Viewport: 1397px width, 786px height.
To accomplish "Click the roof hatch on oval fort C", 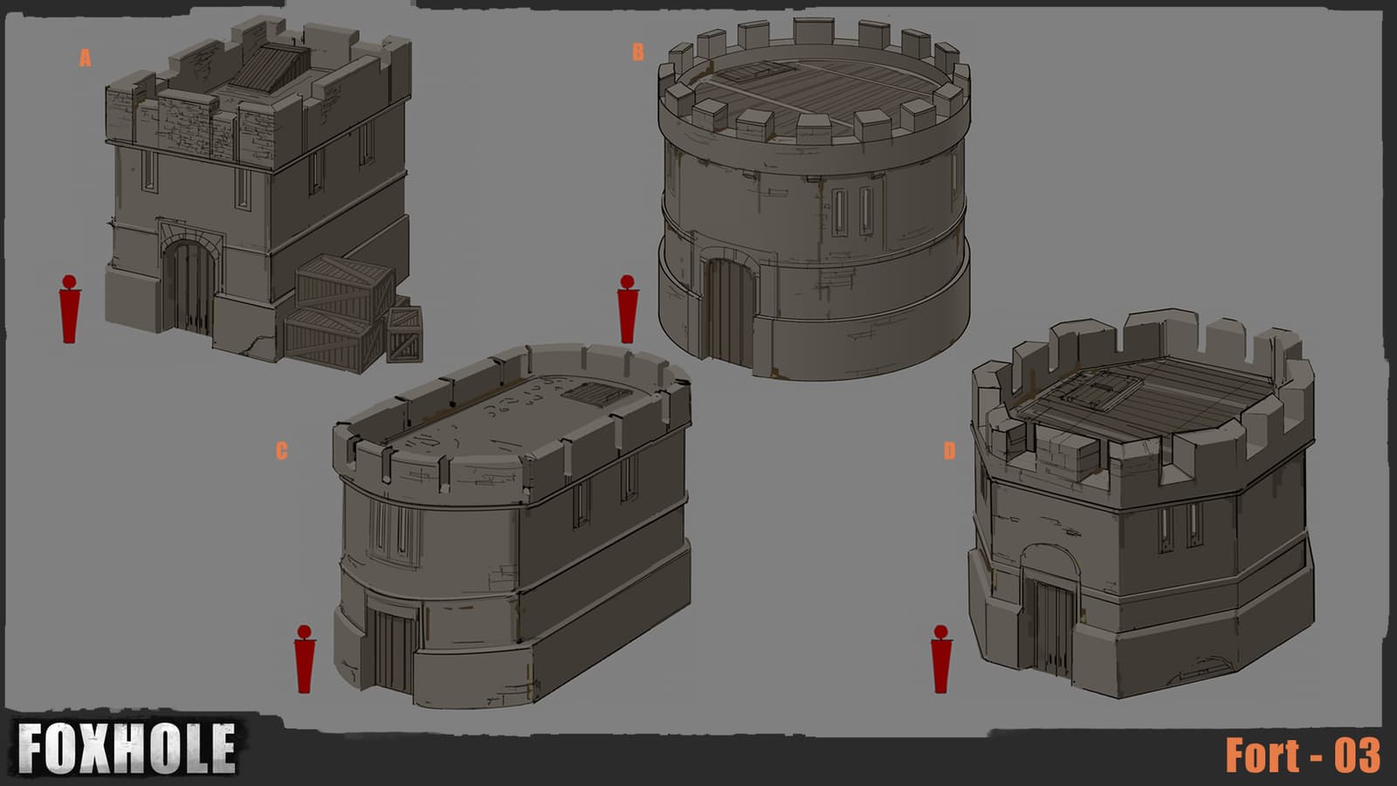I will point(595,395).
